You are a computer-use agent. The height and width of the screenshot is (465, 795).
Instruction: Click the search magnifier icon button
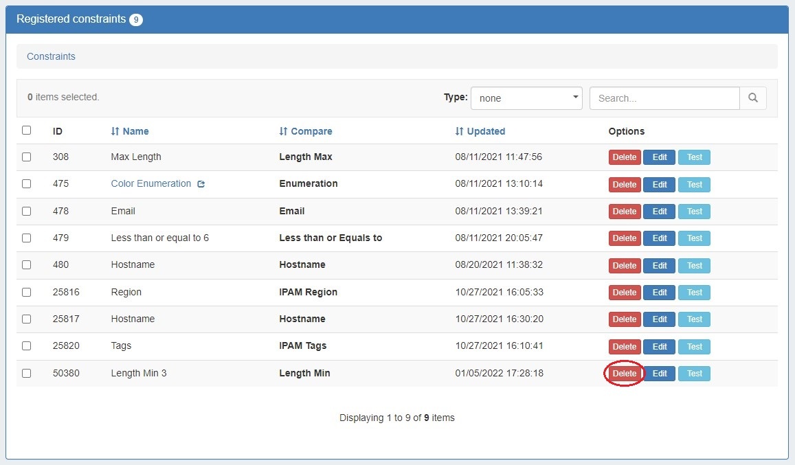coord(752,98)
